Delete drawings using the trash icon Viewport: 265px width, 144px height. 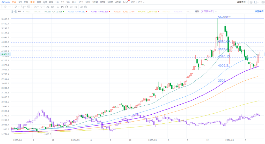(x=76, y=7)
